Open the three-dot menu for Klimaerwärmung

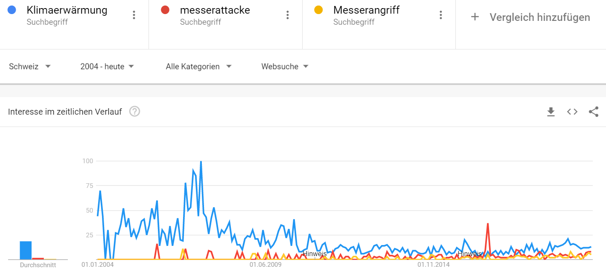pyautogui.click(x=134, y=15)
